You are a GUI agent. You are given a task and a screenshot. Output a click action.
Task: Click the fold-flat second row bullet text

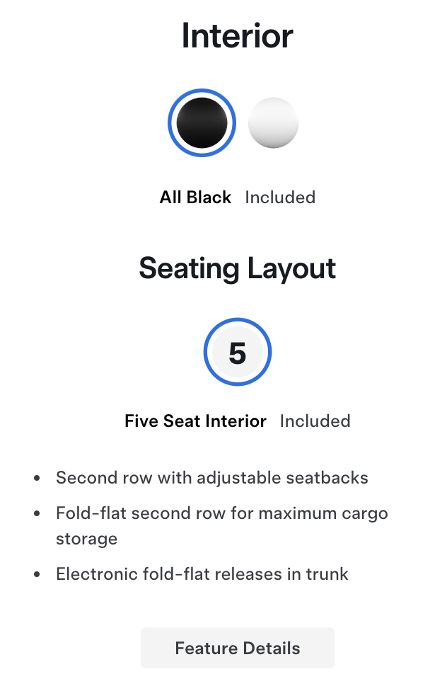222,513
